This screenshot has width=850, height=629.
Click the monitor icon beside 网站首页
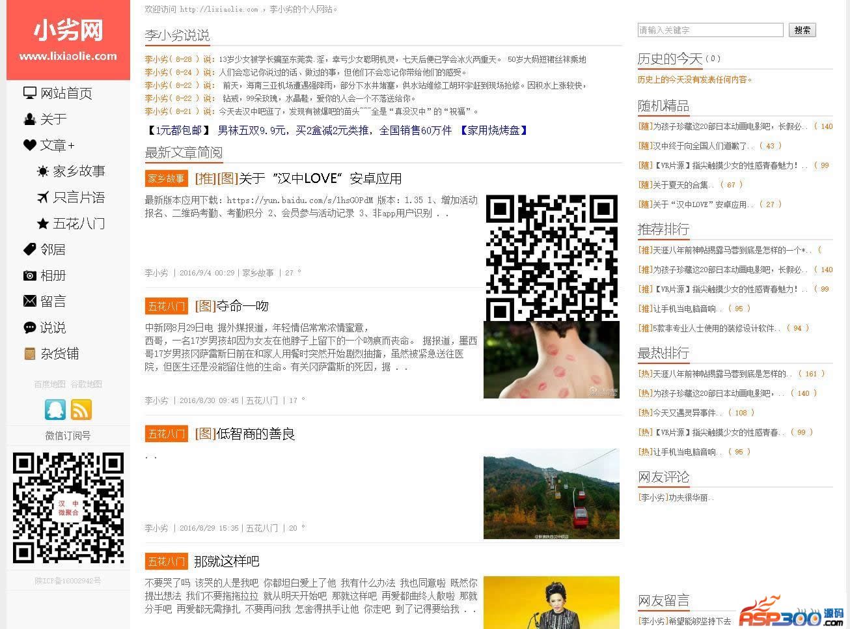[x=30, y=93]
